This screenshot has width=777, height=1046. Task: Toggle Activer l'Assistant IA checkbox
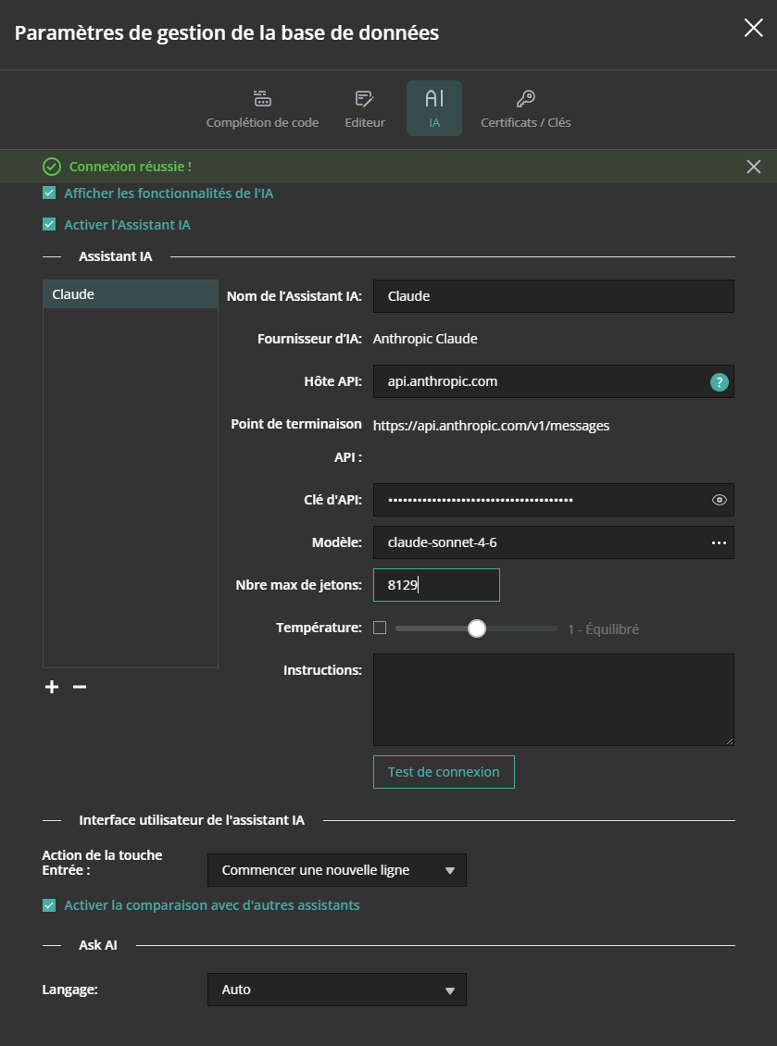click(x=49, y=224)
